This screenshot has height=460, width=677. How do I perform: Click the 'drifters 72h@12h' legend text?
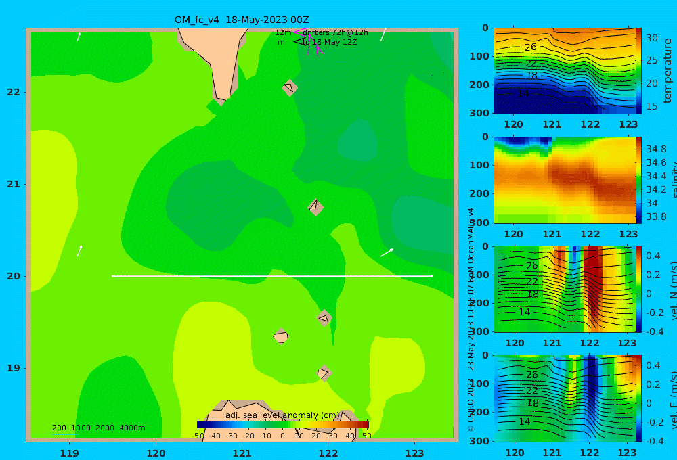point(335,32)
